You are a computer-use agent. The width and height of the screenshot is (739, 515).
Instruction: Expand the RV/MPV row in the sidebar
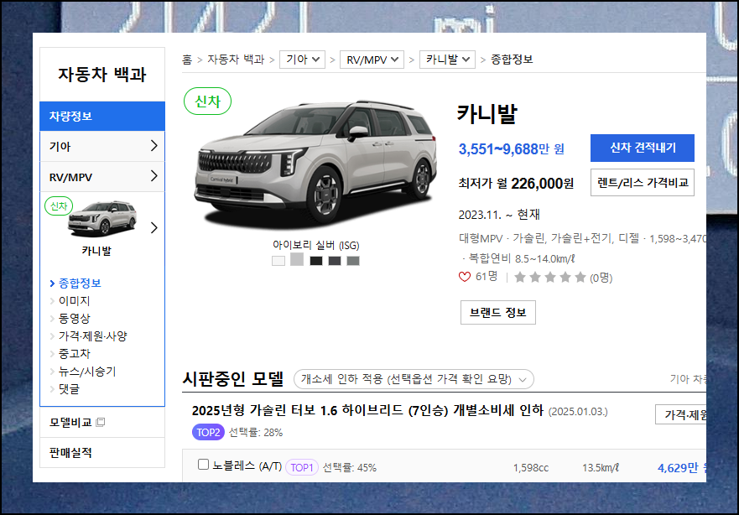point(102,177)
